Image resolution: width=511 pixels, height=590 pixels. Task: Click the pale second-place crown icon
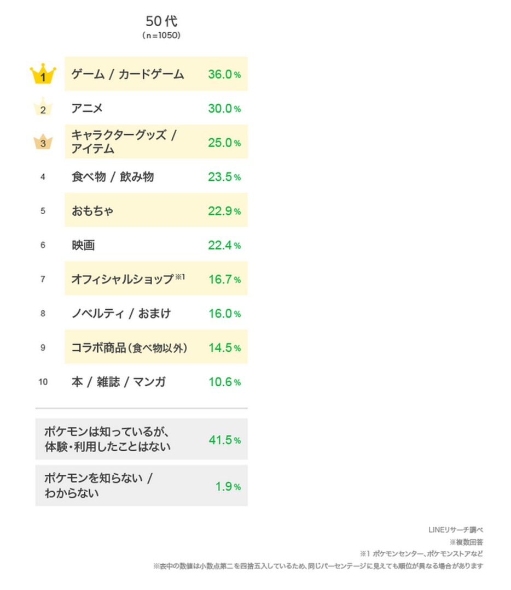click(x=43, y=108)
